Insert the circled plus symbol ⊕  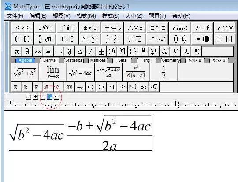coord(101,87)
